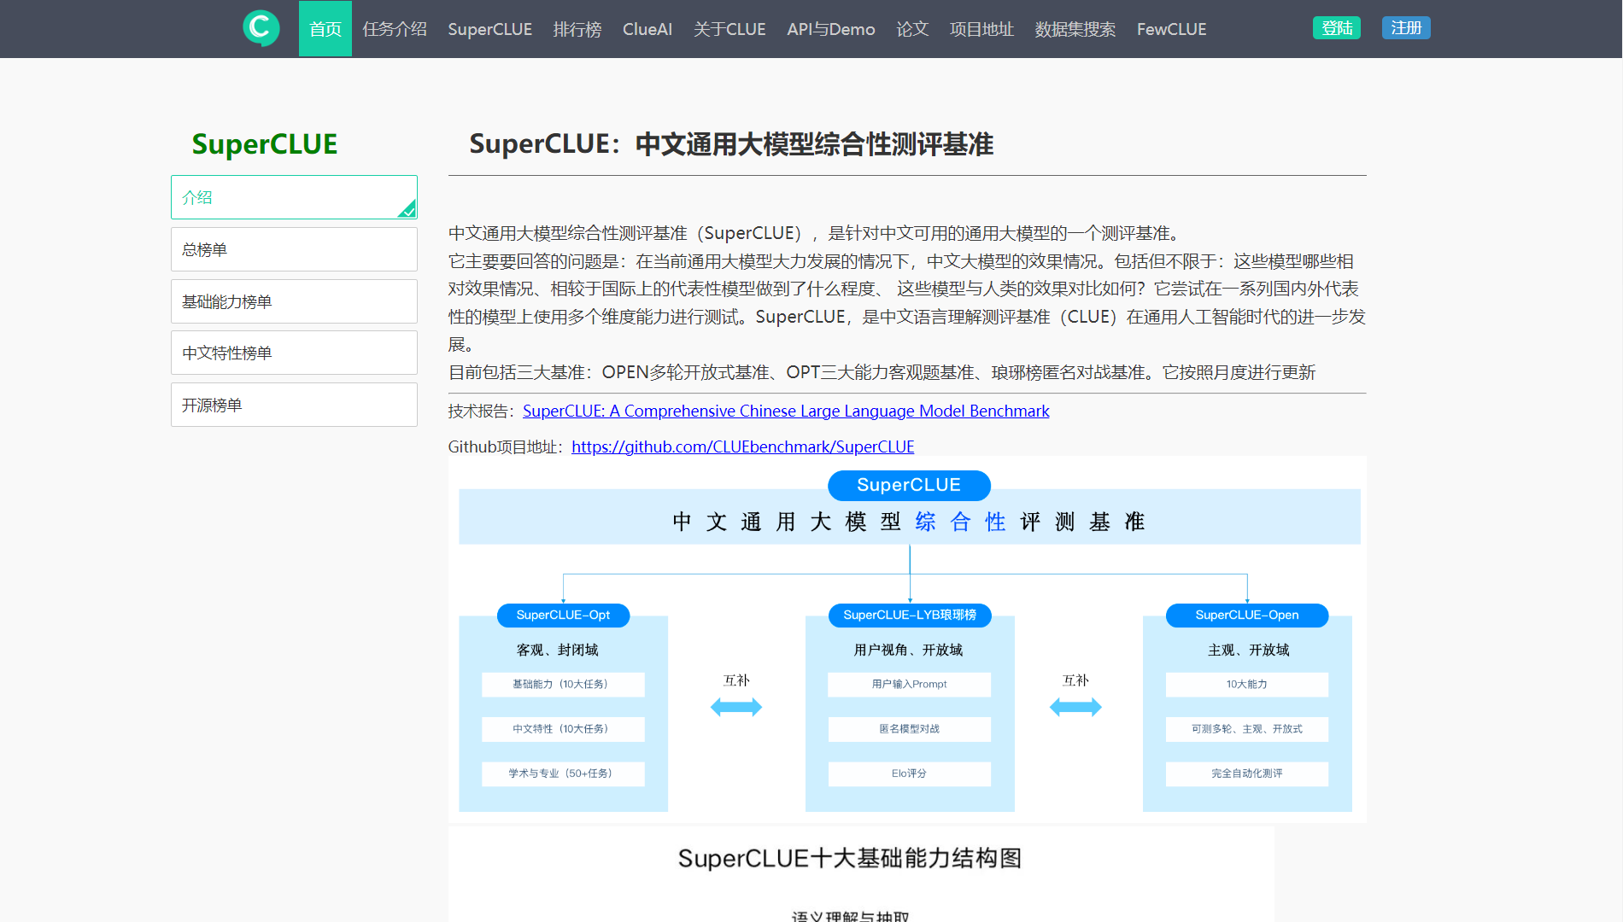Image resolution: width=1623 pixels, height=922 pixels.
Task: Click the SuperCLUE-LYB琅琊榜 label in diagram
Action: click(x=910, y=615)
